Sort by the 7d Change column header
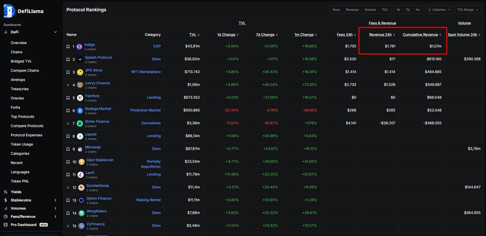 coord(267,35)
